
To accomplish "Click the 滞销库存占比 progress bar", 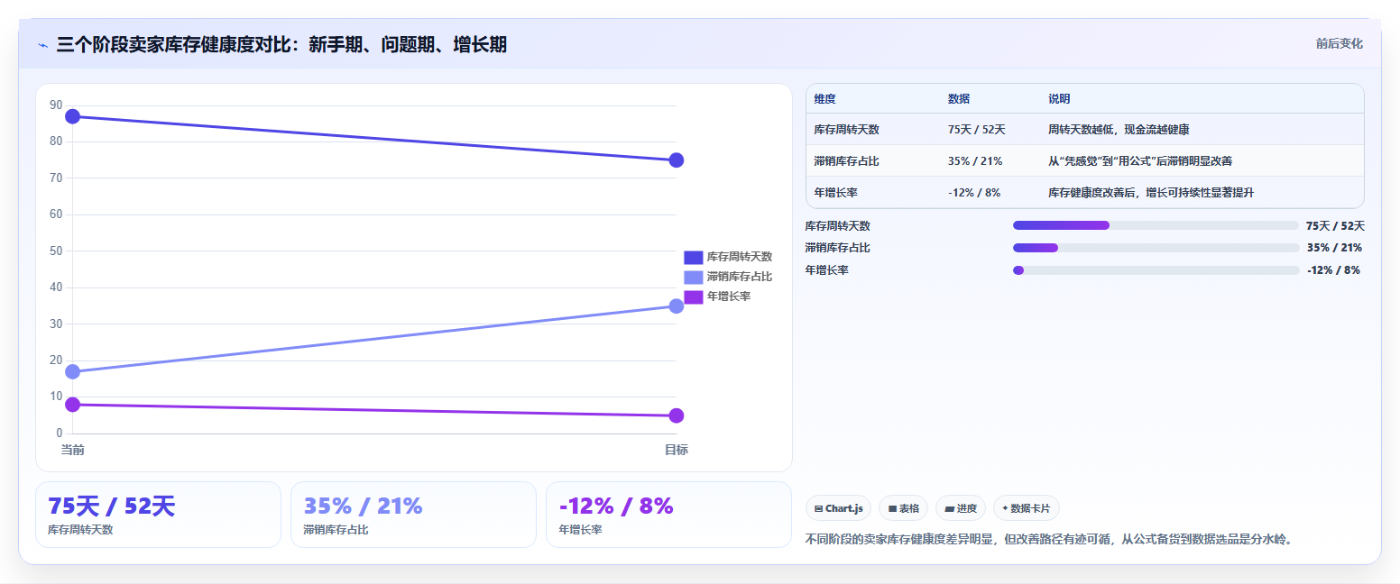I will [1156, 248].
